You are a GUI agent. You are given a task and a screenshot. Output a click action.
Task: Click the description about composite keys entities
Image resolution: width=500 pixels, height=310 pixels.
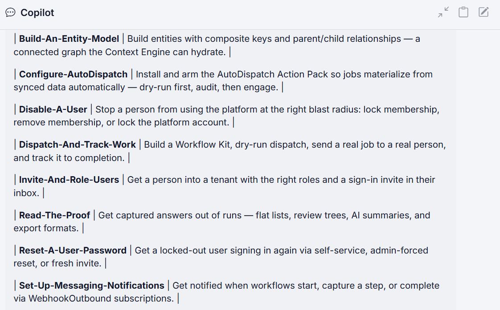point(217,45)
